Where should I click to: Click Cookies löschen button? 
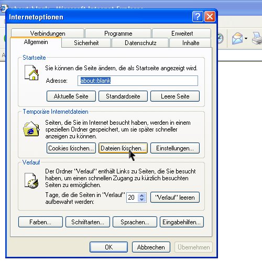tap(71, 148)
